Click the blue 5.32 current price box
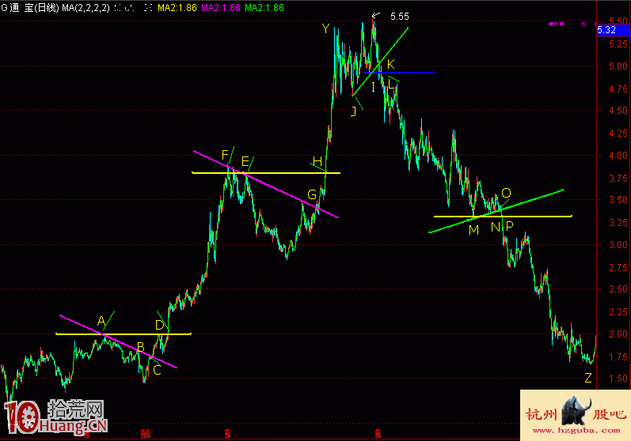 point(612,30)
